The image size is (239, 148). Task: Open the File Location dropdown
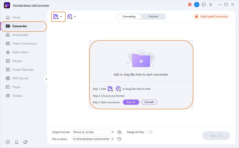[93, 139]
